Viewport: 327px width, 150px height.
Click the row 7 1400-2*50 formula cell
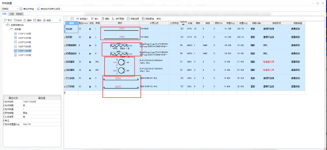(154, 78)
